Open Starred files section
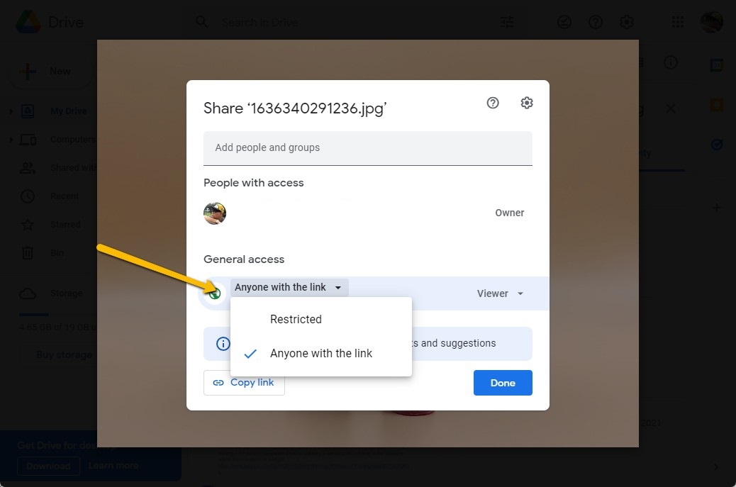The width and height of the screenshot is (736, 487). 65,224
